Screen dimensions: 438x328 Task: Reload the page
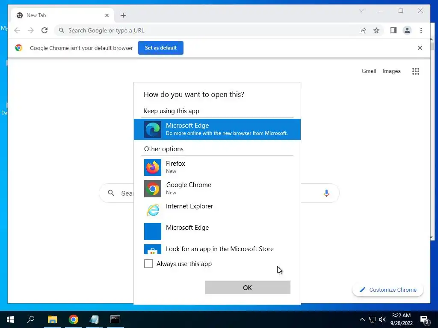(44, 30)
